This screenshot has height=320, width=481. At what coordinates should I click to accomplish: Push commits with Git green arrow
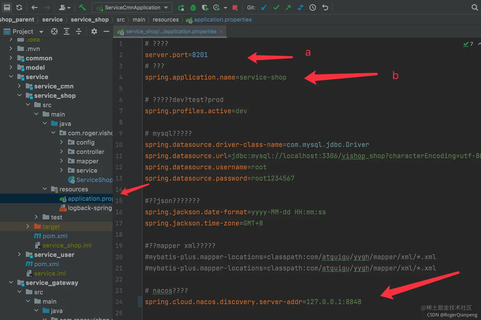[288, 7]
